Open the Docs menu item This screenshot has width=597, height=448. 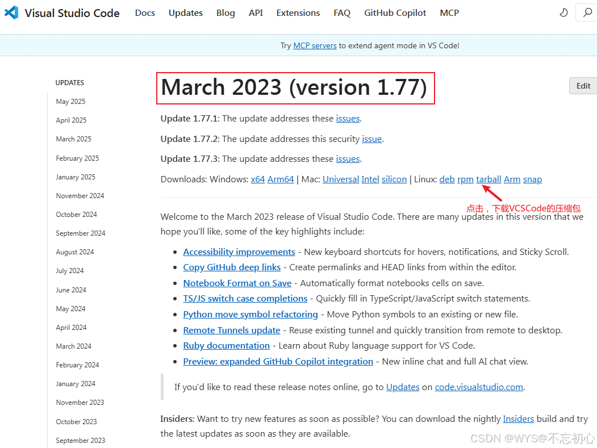click(145, 13)
